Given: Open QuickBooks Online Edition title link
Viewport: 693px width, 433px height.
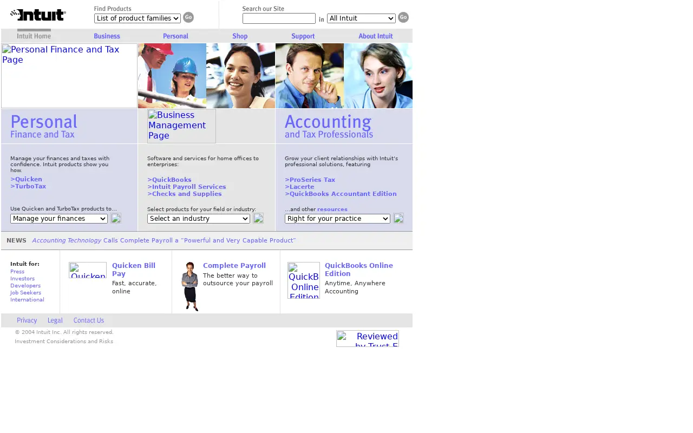Looking at the screenshot, I should (x=359, y=270).
